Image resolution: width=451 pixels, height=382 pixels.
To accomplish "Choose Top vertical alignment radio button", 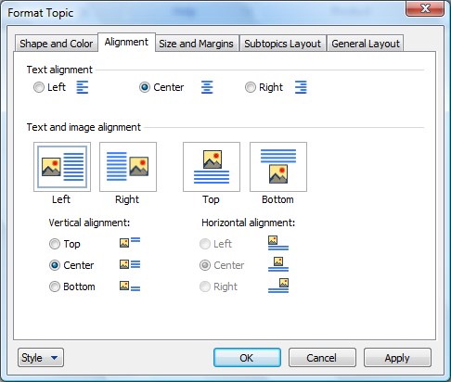I will click(x=55, y=244).
